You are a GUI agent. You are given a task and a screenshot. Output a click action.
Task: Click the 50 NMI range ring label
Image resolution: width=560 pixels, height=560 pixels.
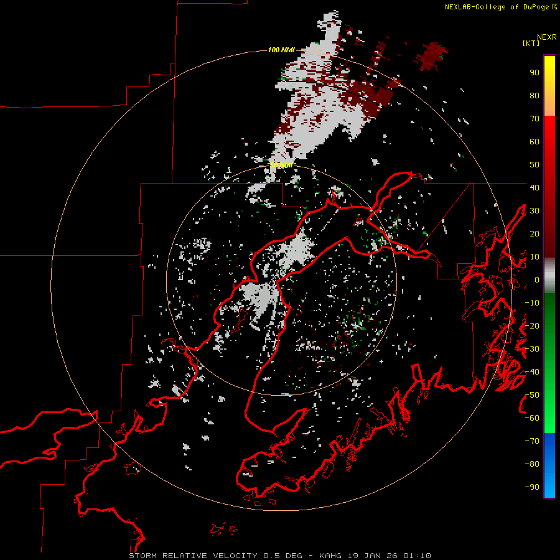coord(281,165)
